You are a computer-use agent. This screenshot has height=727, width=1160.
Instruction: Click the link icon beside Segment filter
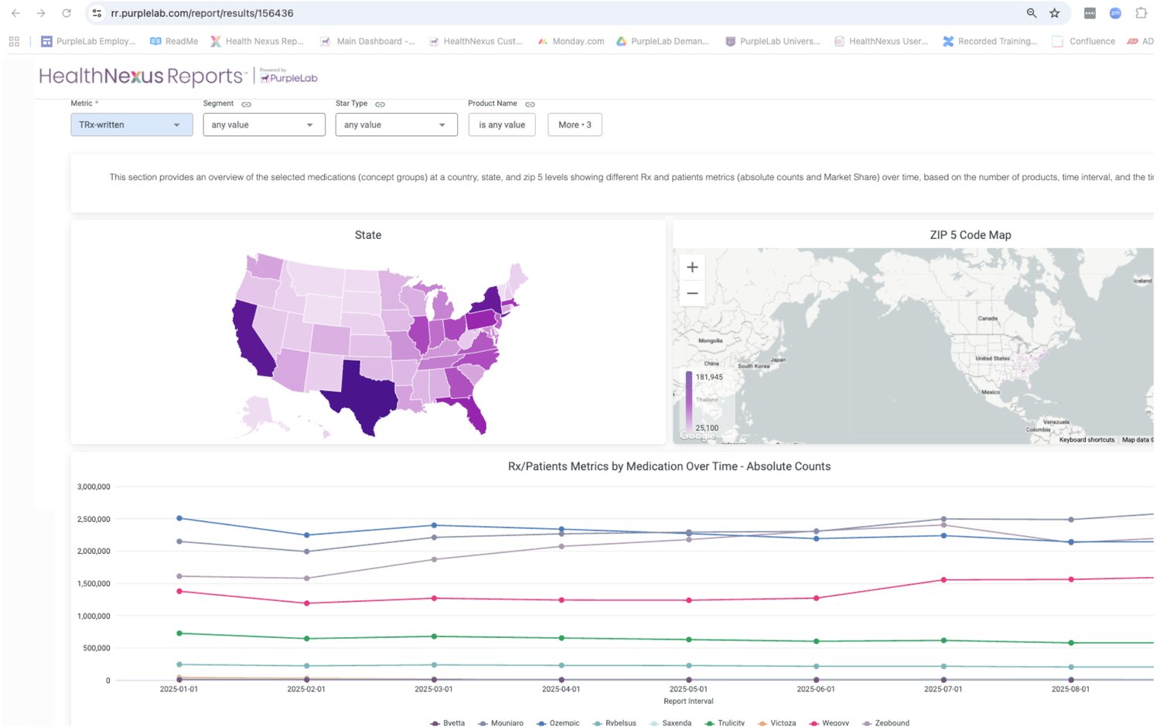coord(246,104)
